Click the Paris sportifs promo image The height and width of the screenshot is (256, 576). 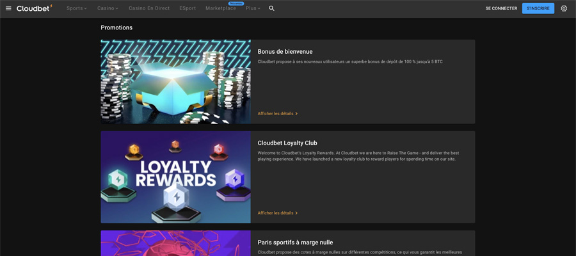[x=175, y=243]
